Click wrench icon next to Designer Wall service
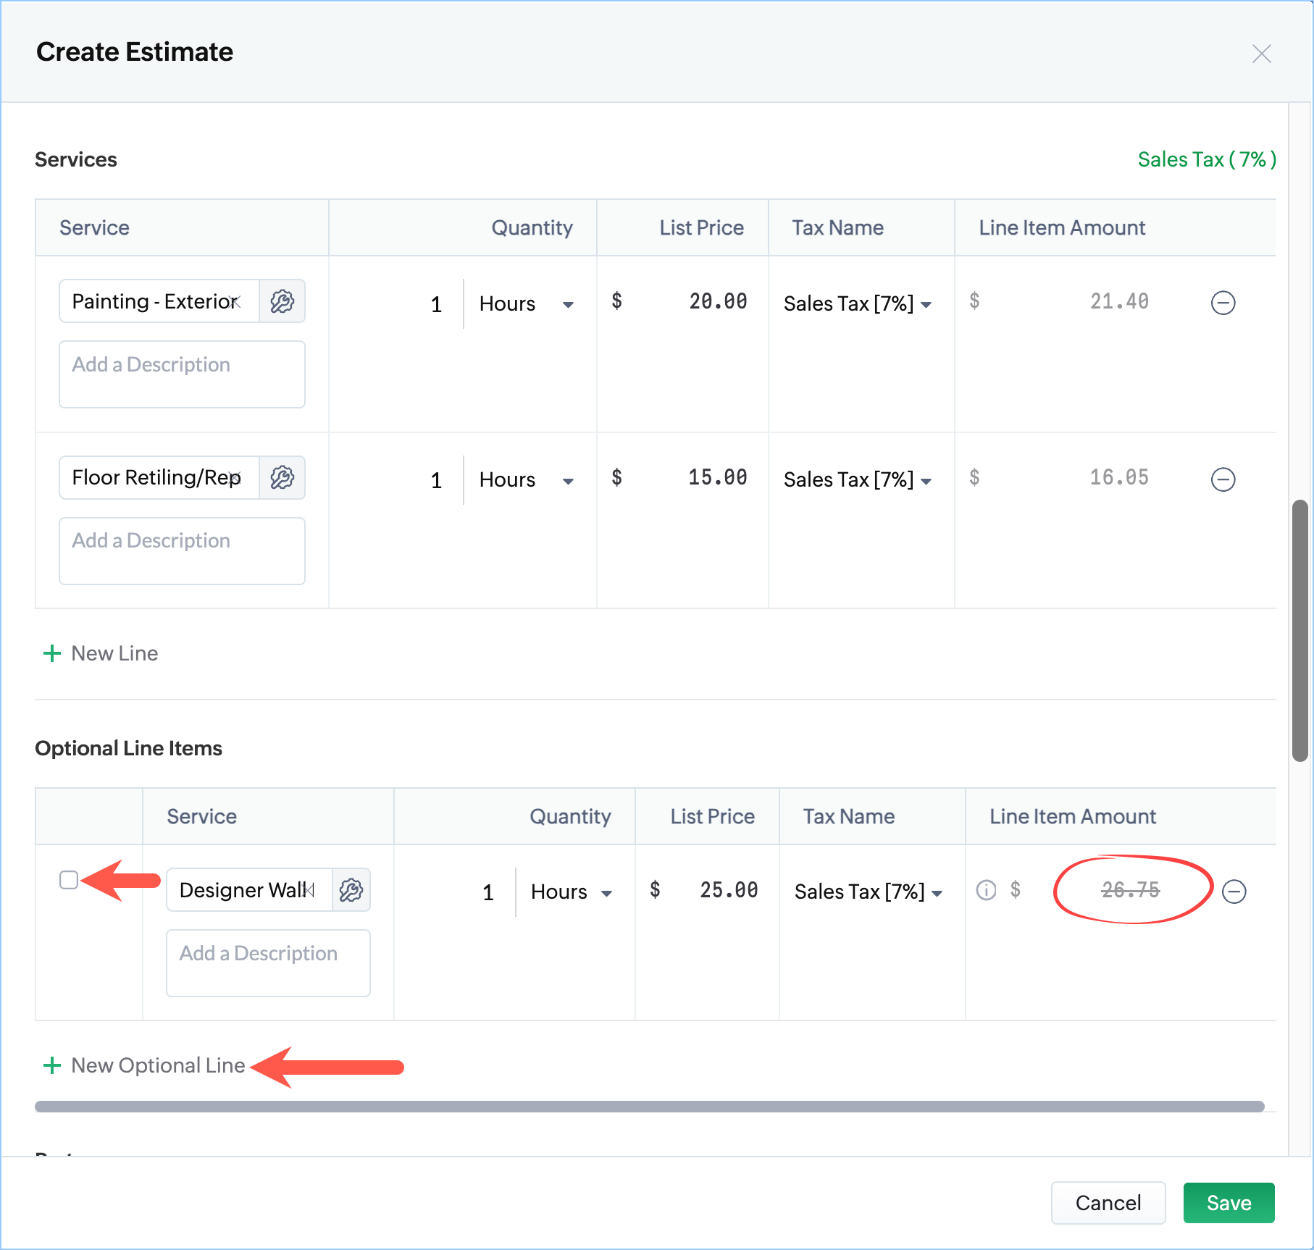This screenshot has height=1250, width=1314. point(351,890)
